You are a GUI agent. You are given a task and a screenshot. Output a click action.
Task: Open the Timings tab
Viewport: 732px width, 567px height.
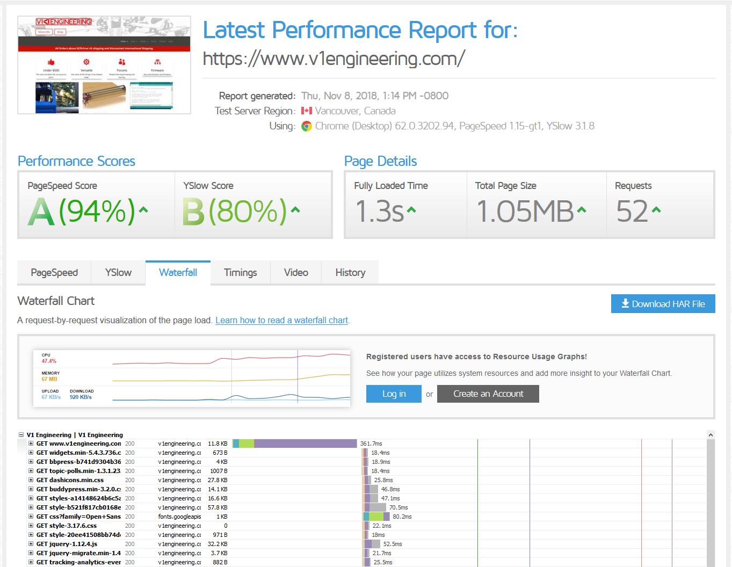pyautogui.click(x=240, y=272)
